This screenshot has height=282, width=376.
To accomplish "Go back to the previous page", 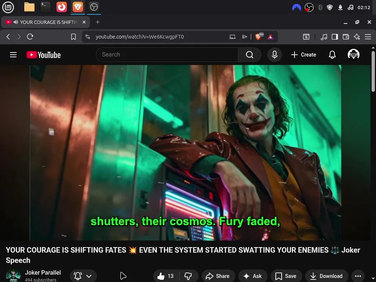I will tap(8, 37).
